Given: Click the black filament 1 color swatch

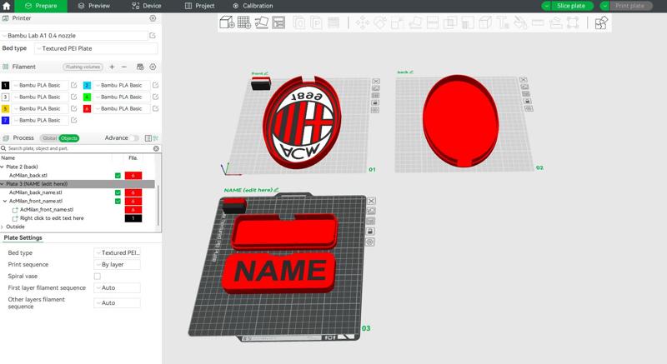Looking at the screenshot, I should click(x=6, y=85).
